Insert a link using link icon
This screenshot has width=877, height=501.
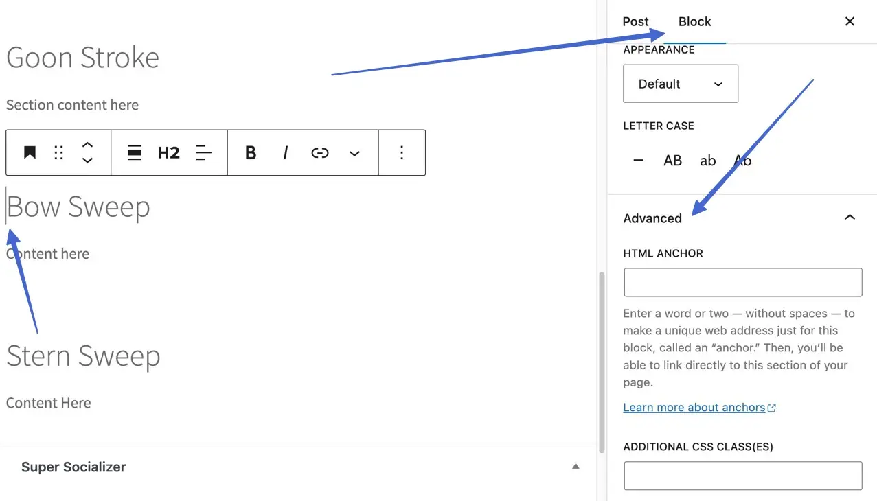[x=320, y=152]
